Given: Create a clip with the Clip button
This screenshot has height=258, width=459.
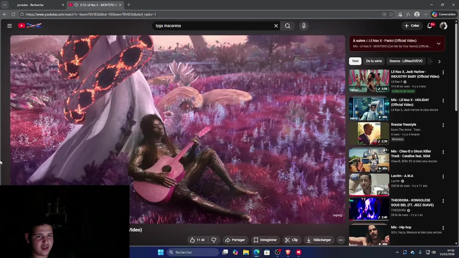Looking at the screenshot, I should click(292, 240).
